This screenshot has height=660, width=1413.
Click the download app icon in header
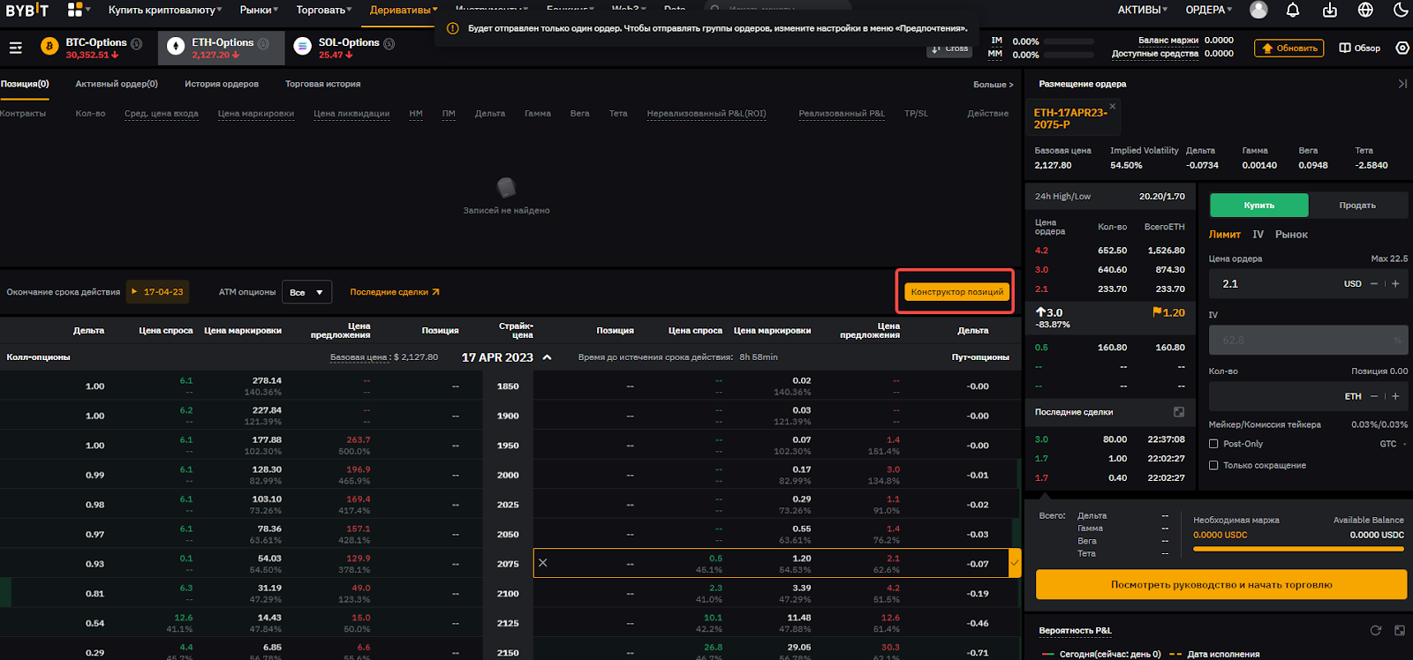[x=1329, y=11]
